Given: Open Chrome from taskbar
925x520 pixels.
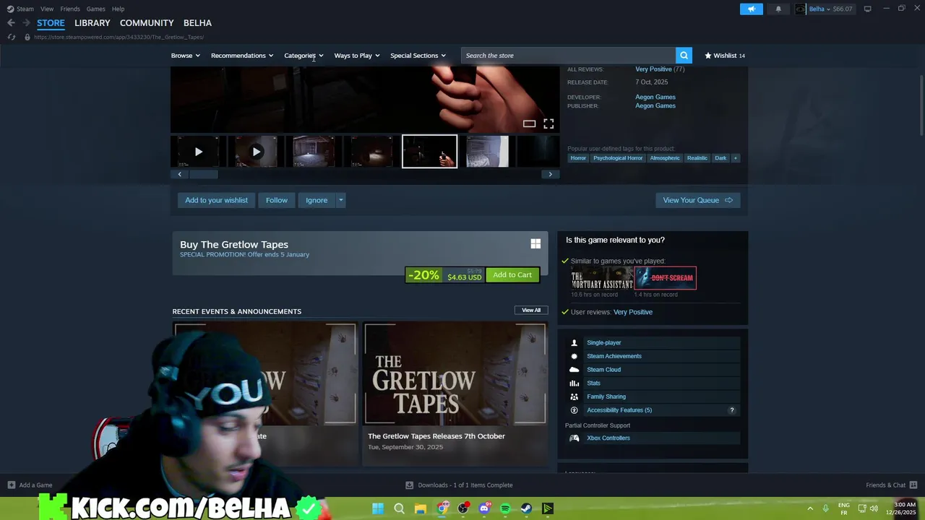Looking at the screenshot, I should coord(442,508).
